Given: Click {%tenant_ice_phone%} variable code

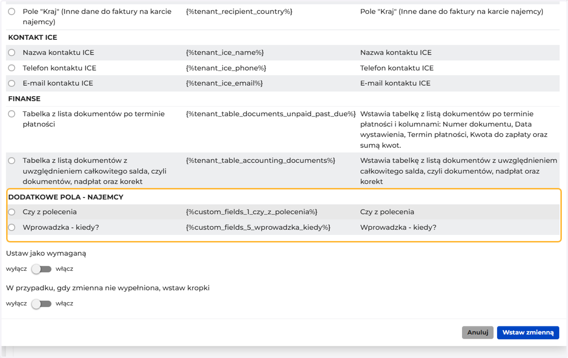Looking at the screenshot, I should pyautogui.click(x=226, y=68).
